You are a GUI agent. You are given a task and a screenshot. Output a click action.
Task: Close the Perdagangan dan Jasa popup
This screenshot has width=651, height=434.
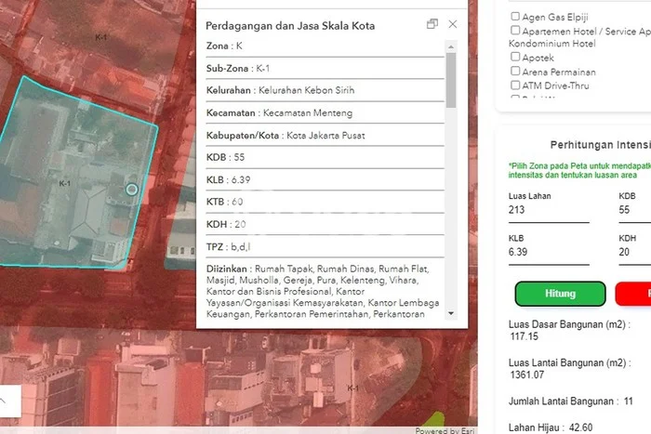[x=453, y=24]
